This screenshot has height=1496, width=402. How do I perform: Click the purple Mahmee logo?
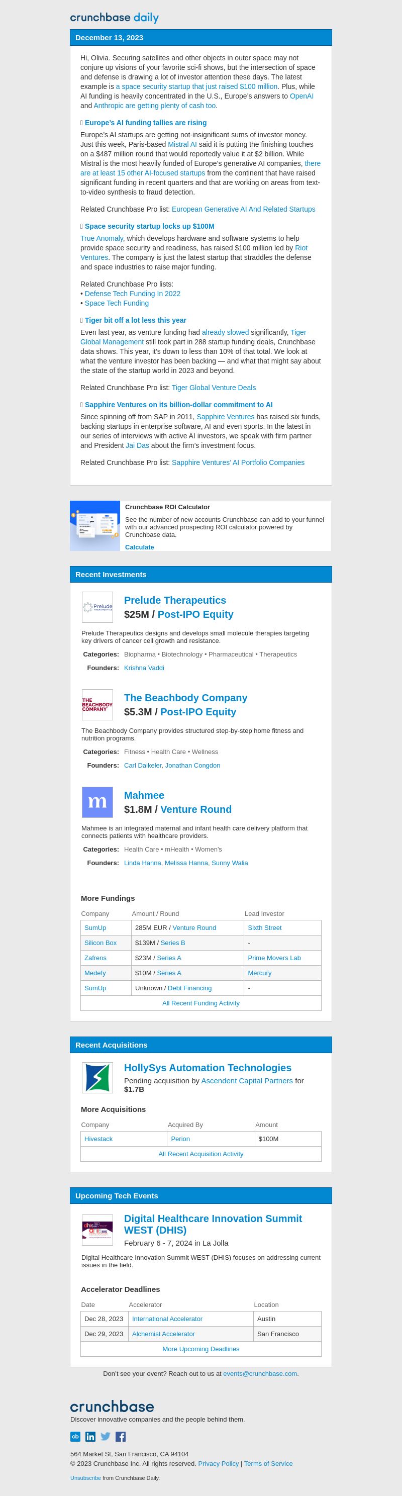coord(97,802)
